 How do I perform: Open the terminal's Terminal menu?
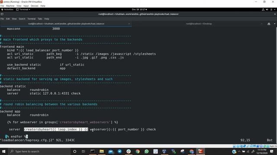coord(32,19)
